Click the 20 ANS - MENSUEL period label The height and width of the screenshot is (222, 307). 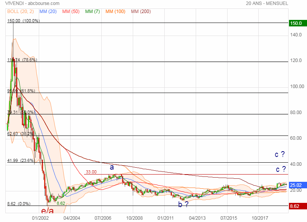pyautogui.click(x=267, y=3)
